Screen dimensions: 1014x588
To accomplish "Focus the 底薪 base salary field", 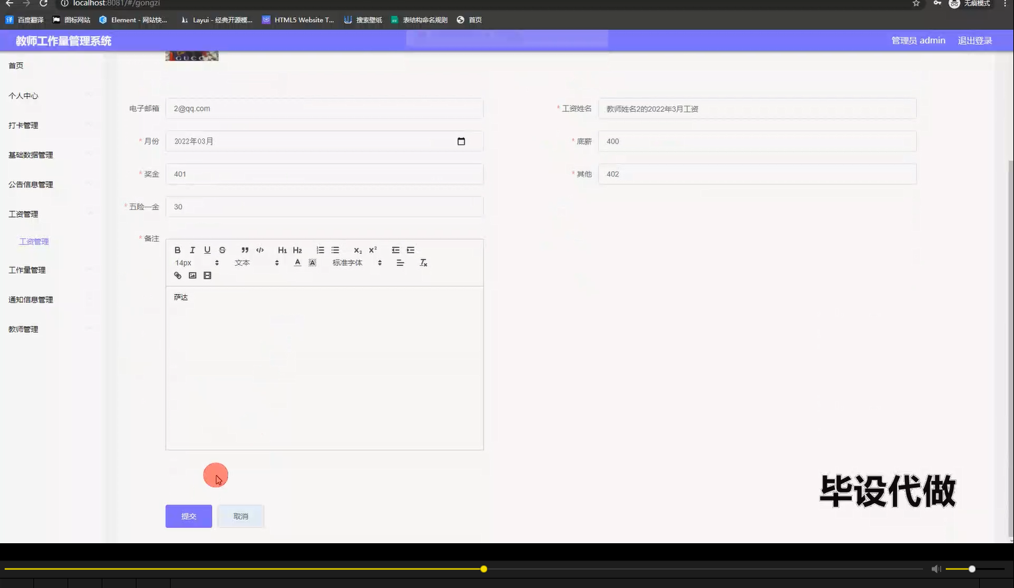I will point(757,141).
